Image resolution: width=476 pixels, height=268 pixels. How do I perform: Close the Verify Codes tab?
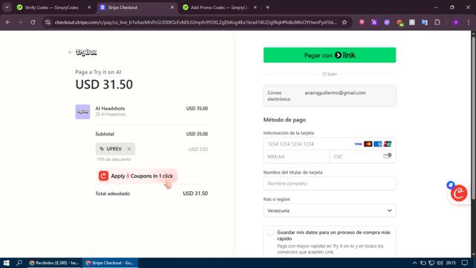tap(89, 7)
